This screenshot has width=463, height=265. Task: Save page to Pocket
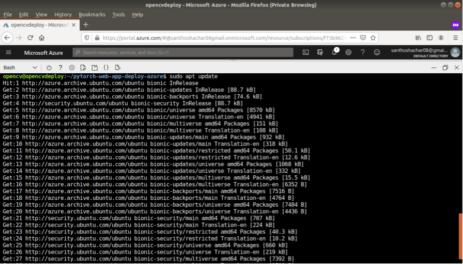coord(363,38)
